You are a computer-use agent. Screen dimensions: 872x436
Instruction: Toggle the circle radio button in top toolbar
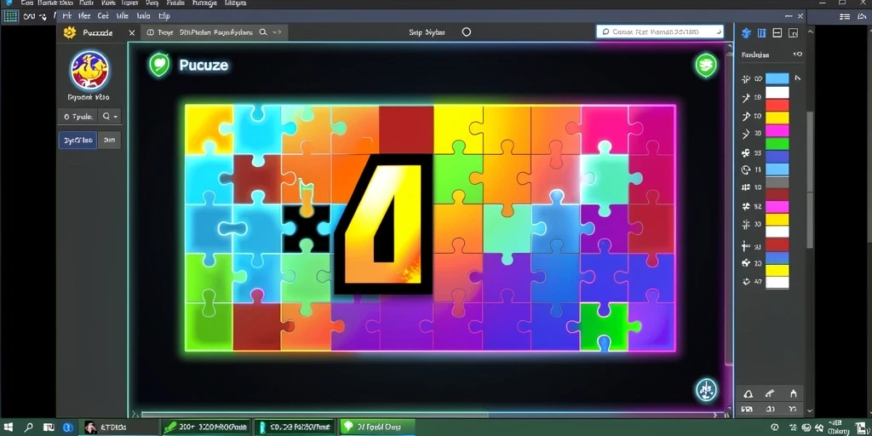(x=467, y=32)
